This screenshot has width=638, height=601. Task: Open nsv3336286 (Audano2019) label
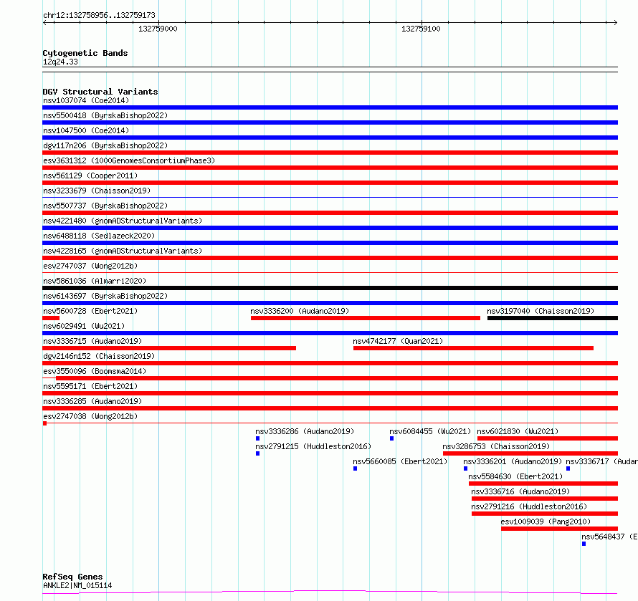click(x=305, y=431)
